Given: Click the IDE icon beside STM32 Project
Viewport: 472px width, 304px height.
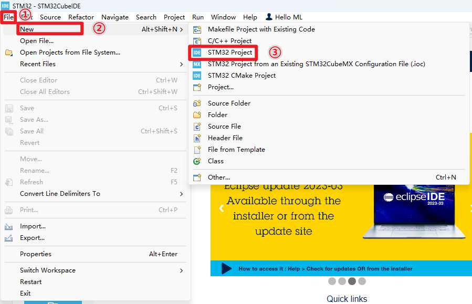Looking at the screenshot, I should pyautogui.click(x=197, y=53).
